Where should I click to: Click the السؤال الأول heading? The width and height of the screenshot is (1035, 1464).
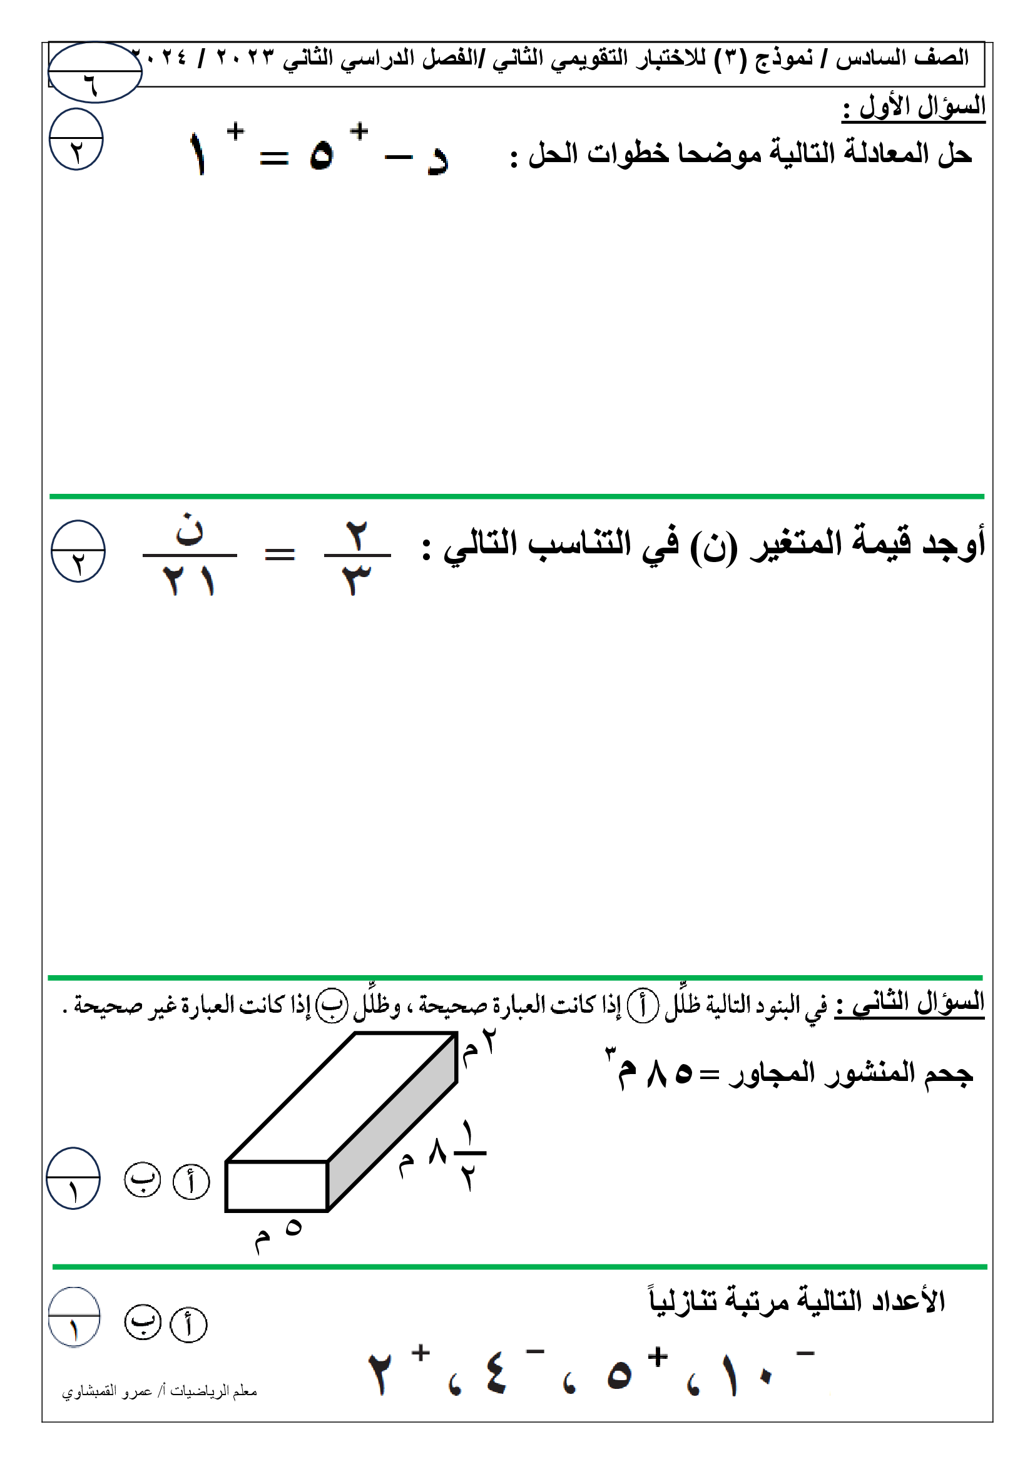coord(913,107)
